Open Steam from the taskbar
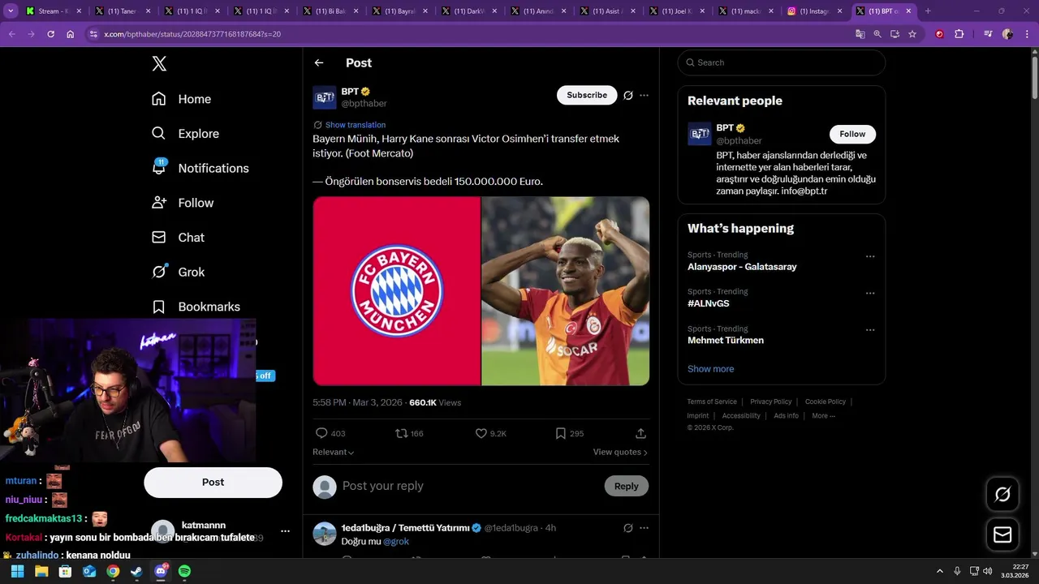 click(x=136, y=571)
